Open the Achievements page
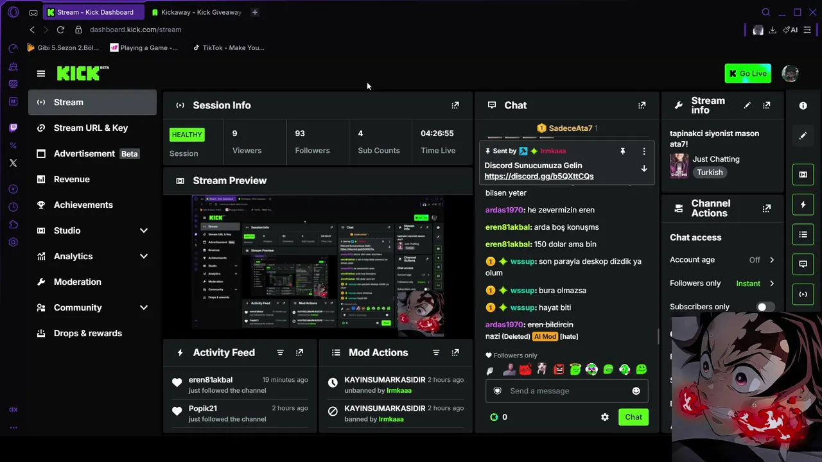822x462 pixels. point(92,205)
